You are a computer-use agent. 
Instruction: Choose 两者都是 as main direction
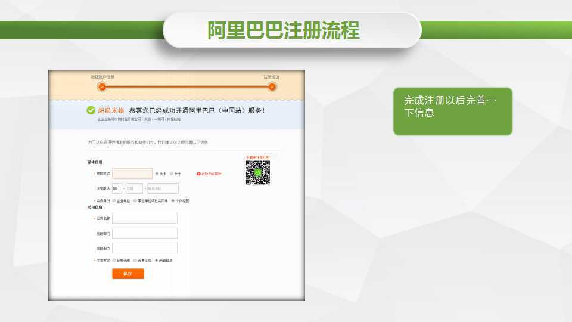[156, 261]
